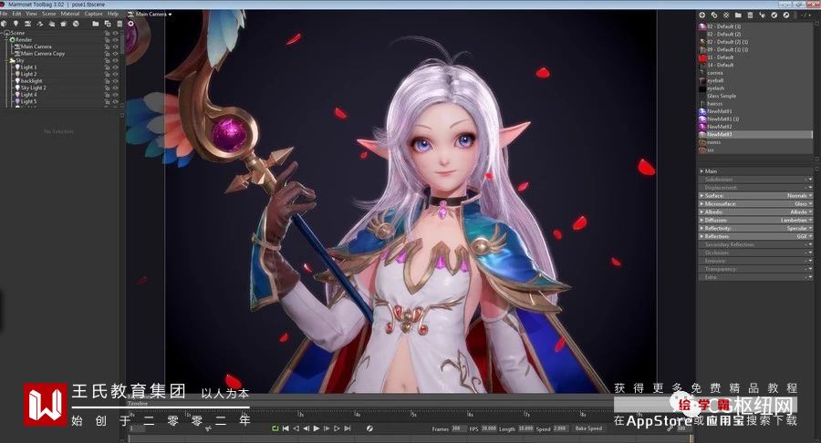Play the animation forward
The width and height of the screenshot is (821, 443).
[317, 428]
